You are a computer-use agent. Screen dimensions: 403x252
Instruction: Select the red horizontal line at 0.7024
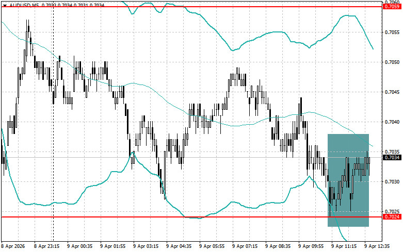[x=192, y=217]
